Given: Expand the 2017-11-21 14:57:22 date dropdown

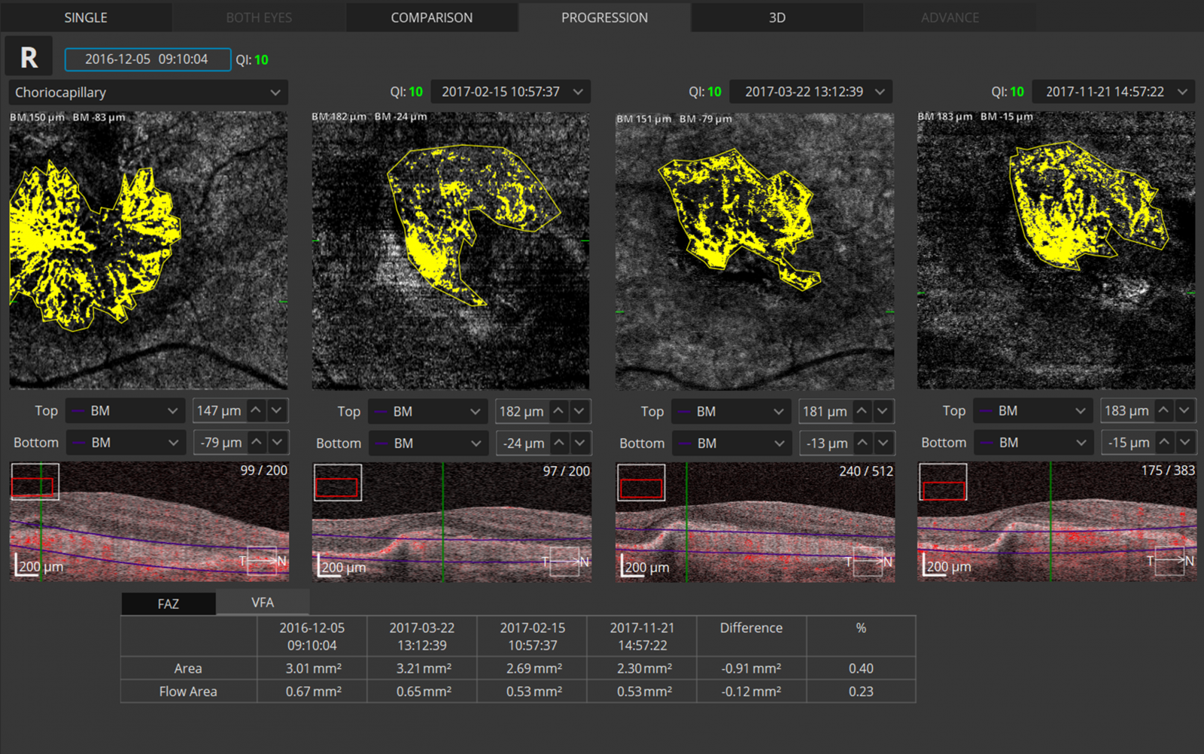Looking at the screenshot, I should pyautogui.click(x=1113, y=92).
